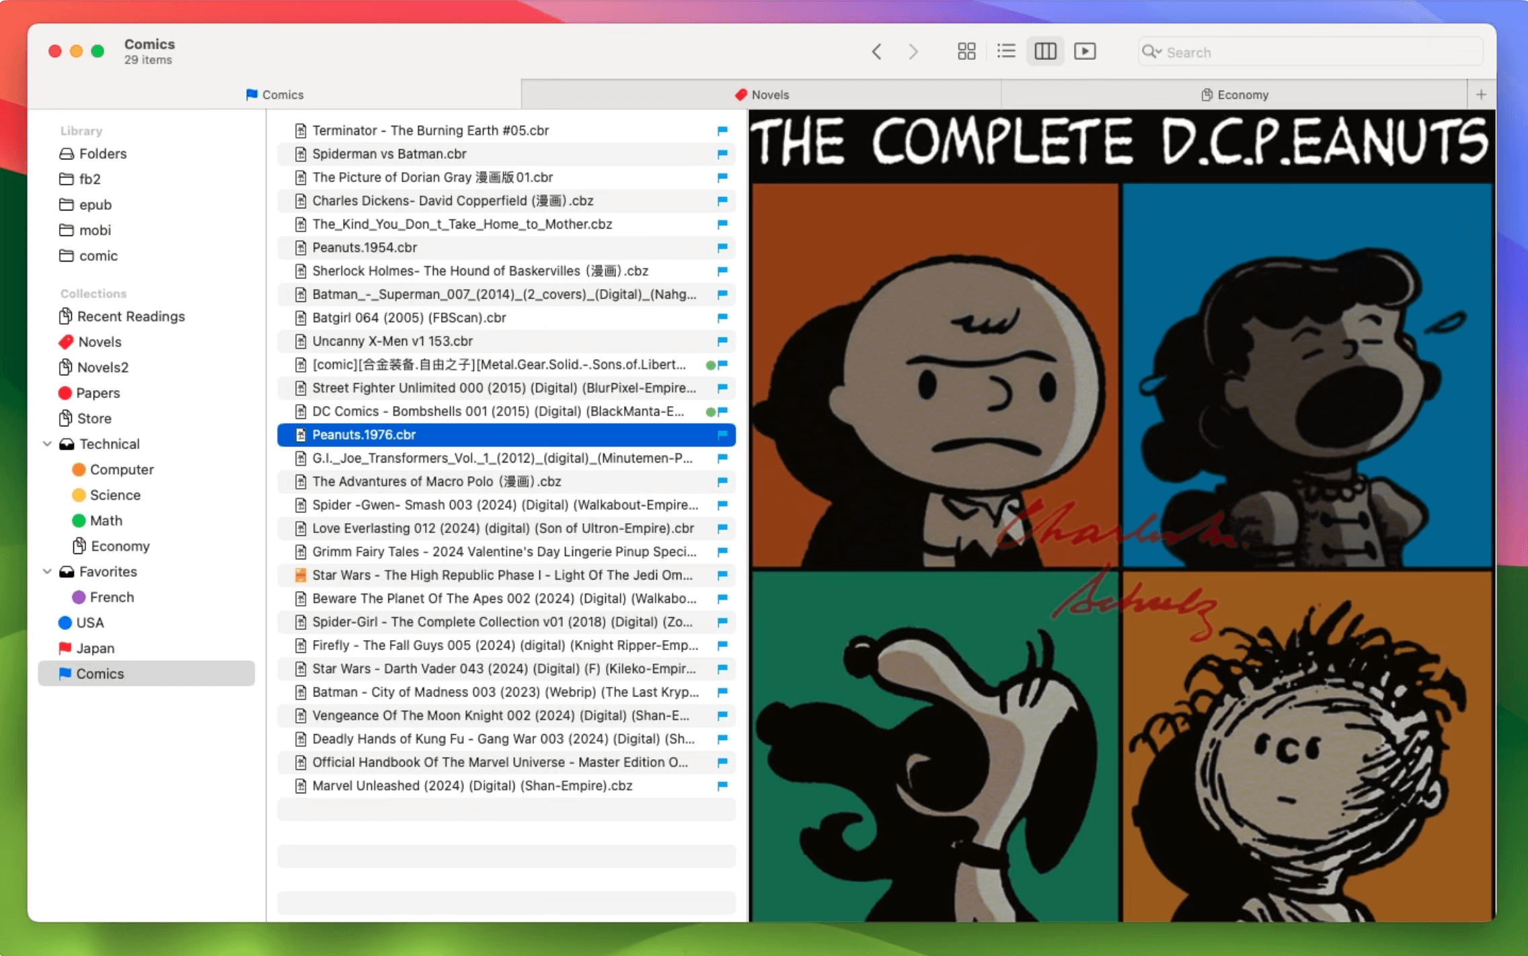Switch to column view layout
1528x956 pixels.
(1044, 52)
